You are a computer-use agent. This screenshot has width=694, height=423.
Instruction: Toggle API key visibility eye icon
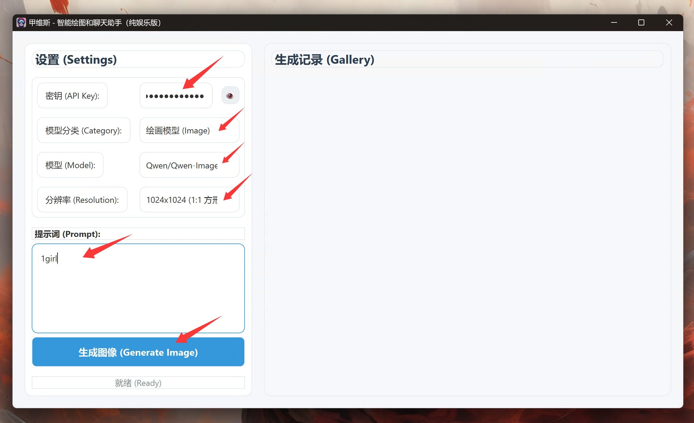coord(230,96)
